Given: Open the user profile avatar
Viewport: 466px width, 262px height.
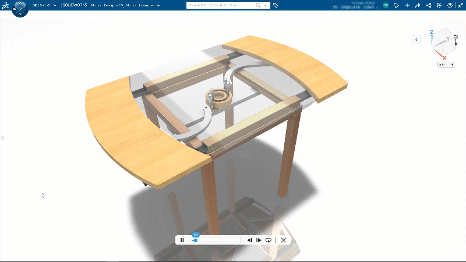Looking at the screenshot, I should (x=386, y=5).
